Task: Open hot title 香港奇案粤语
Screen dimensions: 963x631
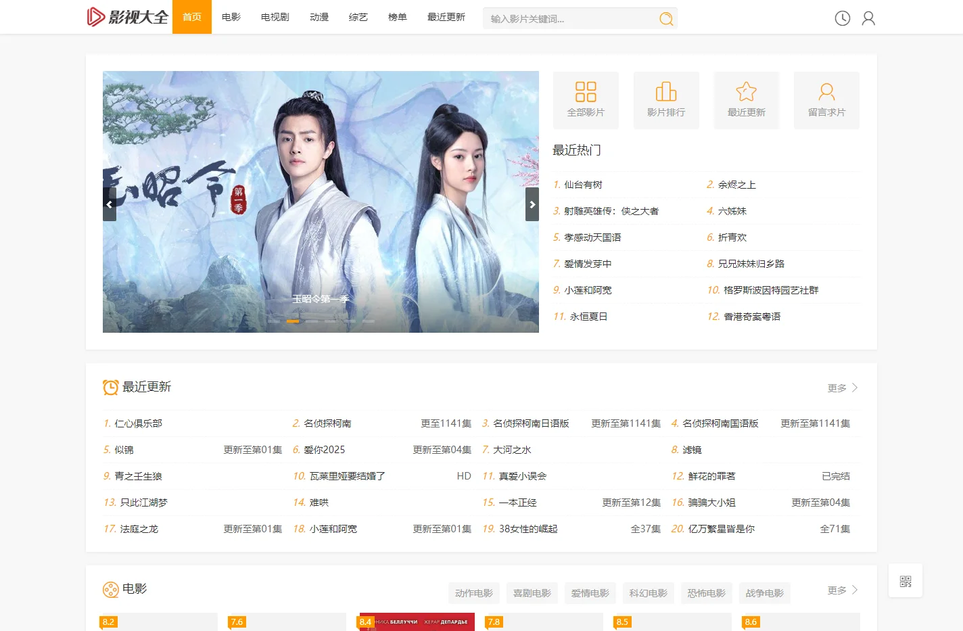Action: [x=752, y=317]
